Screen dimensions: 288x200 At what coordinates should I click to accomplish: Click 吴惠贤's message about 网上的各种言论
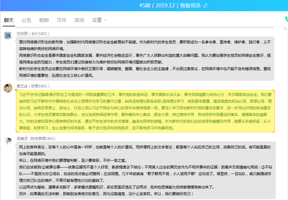tap(145, 170)
